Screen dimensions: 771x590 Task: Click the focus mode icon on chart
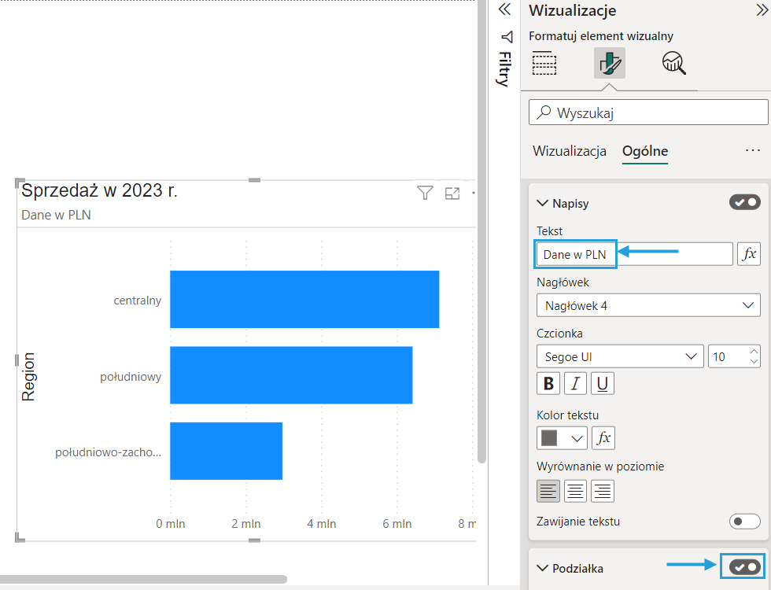coord(452,194)
